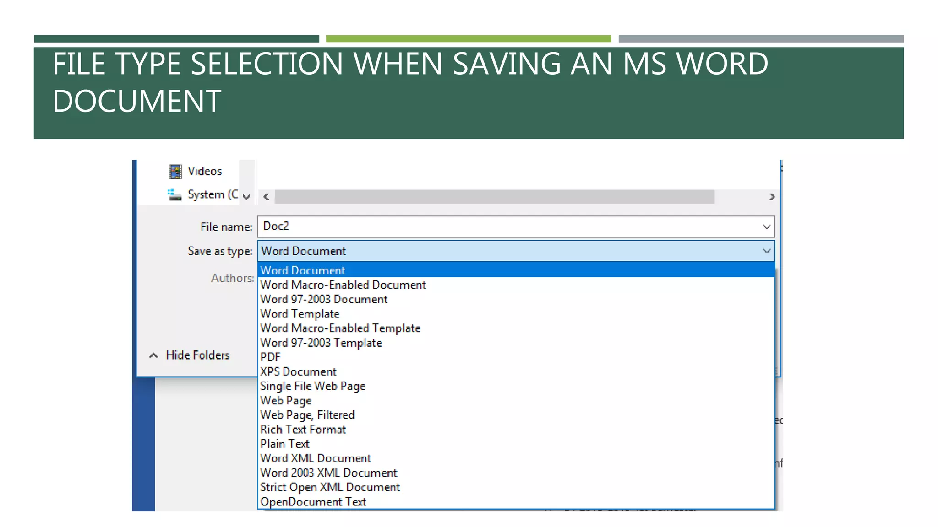Choose Word Macro-Enabled Template
938x527 pixels.
pyautogui.click(x=516, y=328)
